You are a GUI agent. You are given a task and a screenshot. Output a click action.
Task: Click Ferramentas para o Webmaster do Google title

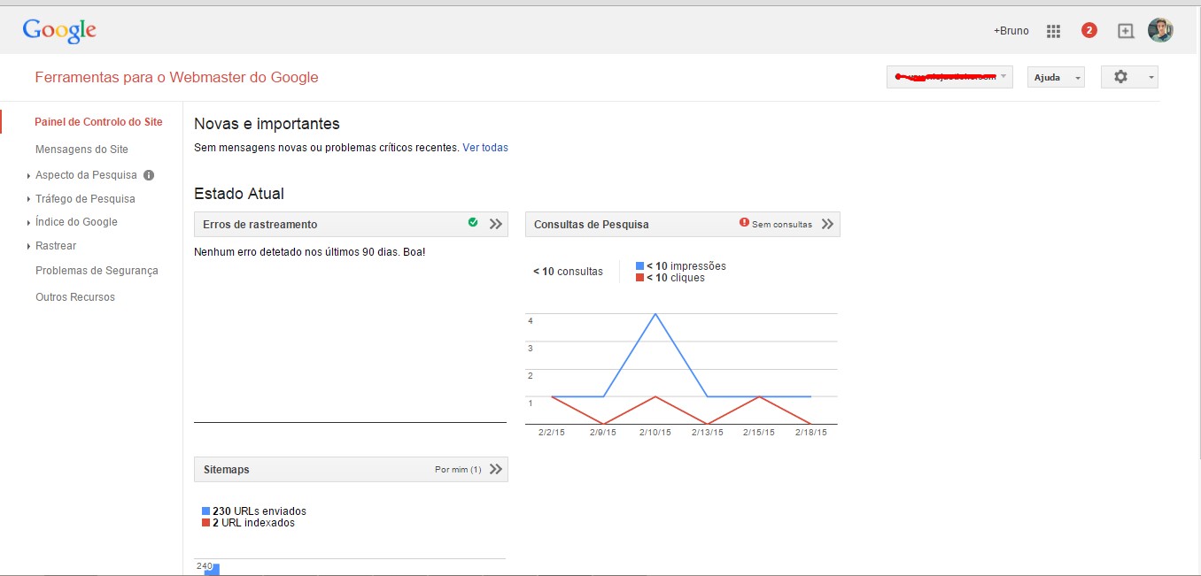pyautogui.click(x=176, y=77)
